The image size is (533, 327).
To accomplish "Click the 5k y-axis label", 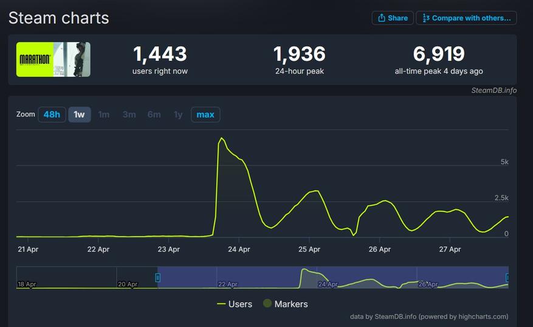I will coord(504,162).
